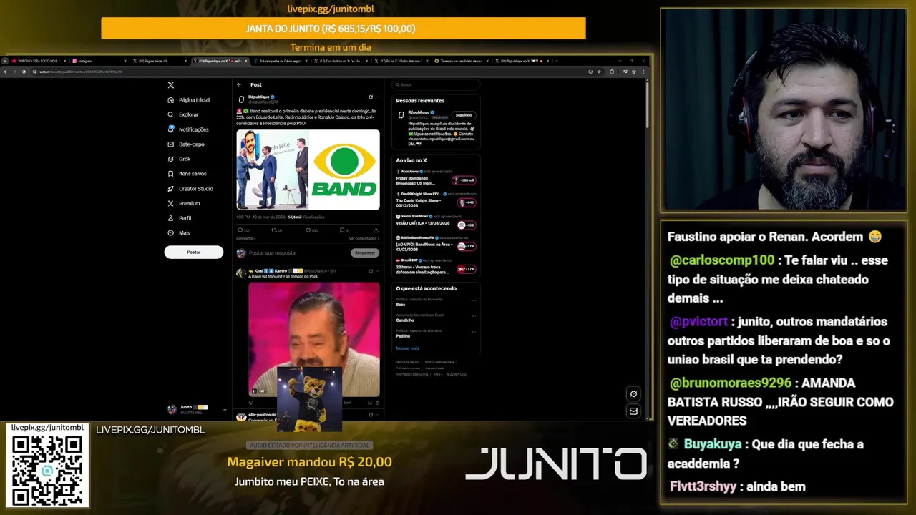Click the back arrow next to Post
This screenshot has width=916, height=515.
(x=240, y=84)
